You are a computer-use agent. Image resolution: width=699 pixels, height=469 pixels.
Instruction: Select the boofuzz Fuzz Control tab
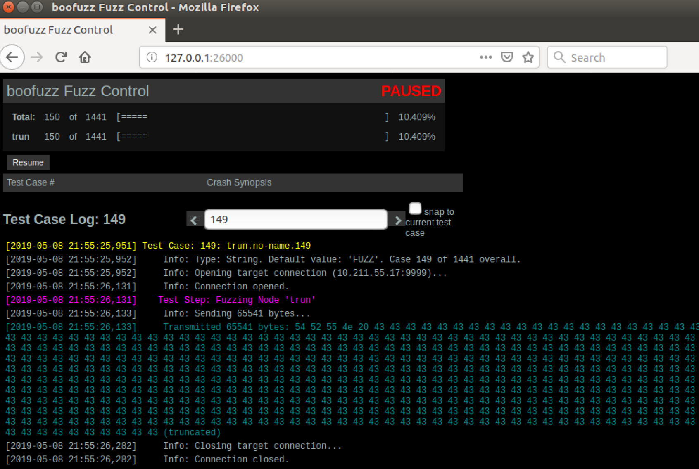click(x=82, y=30)
